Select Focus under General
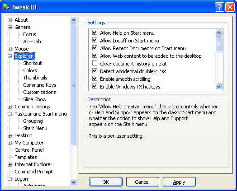 click(29, 34)
